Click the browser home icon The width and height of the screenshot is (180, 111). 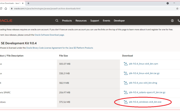(x=6, y=9)
